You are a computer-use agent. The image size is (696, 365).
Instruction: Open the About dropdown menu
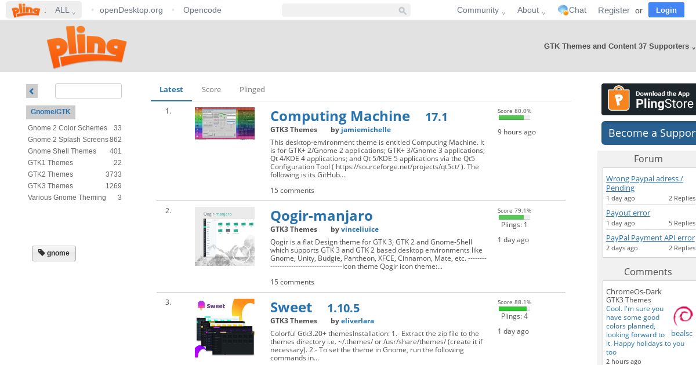[x=531, y=10]
